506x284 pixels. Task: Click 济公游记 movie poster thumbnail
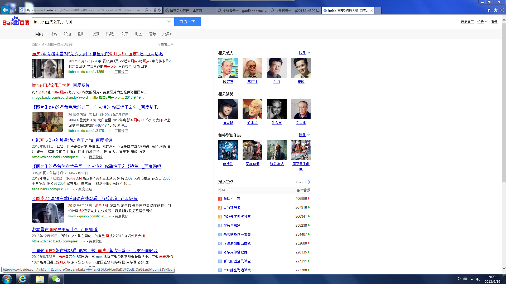[277, 150]
